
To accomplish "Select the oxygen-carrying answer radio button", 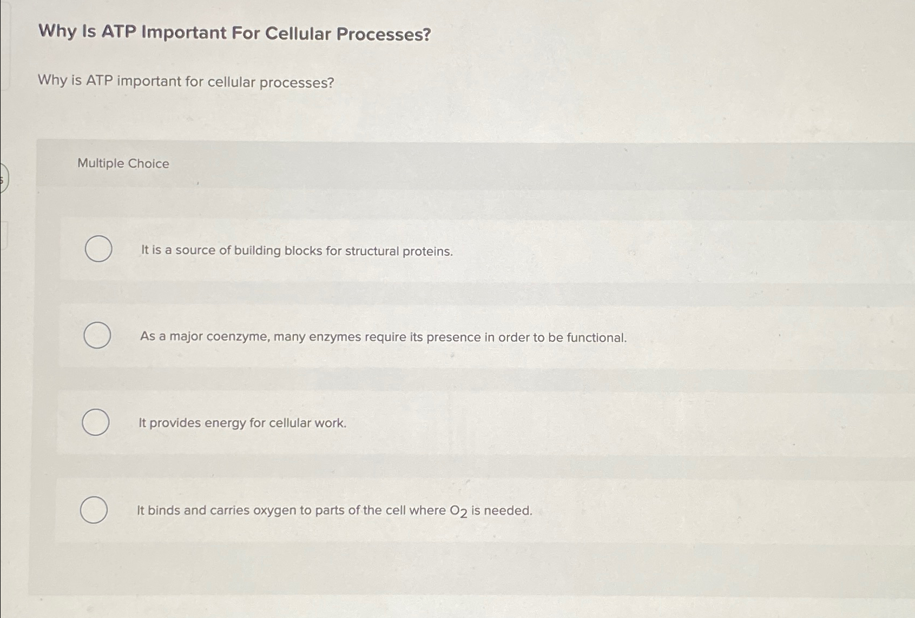I will (x=95, y=509).
